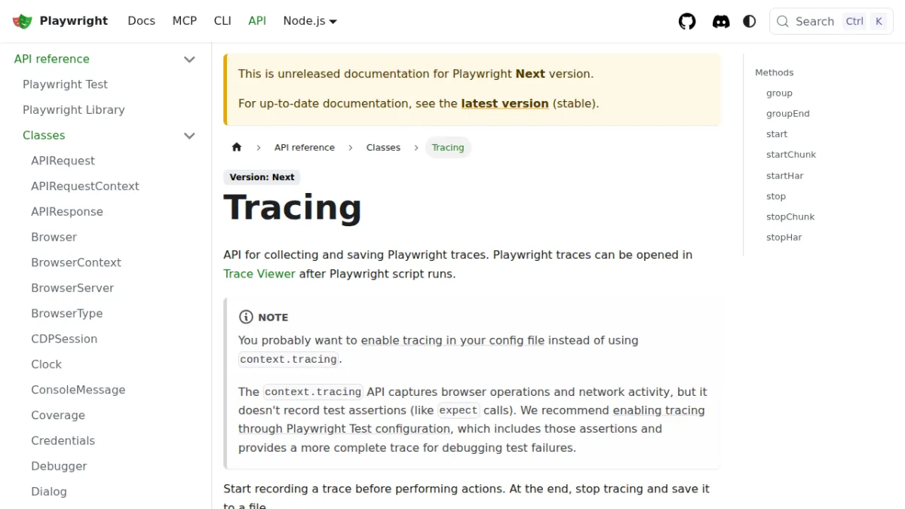Click the Search input box
The height and width of the screenshot is (509, 905).
(x=831, y=21)
